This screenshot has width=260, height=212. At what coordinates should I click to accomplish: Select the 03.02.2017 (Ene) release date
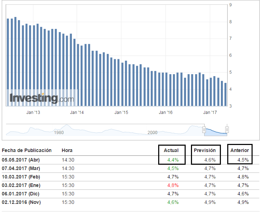(21, 185)
